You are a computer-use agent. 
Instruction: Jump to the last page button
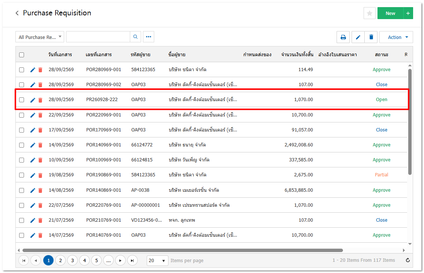(x=132, y=261)
